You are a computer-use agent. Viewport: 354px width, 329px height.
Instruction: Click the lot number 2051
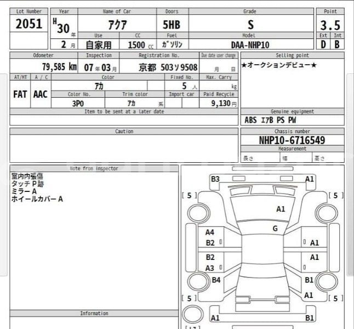pyautogui.click(x=28, y=24)
